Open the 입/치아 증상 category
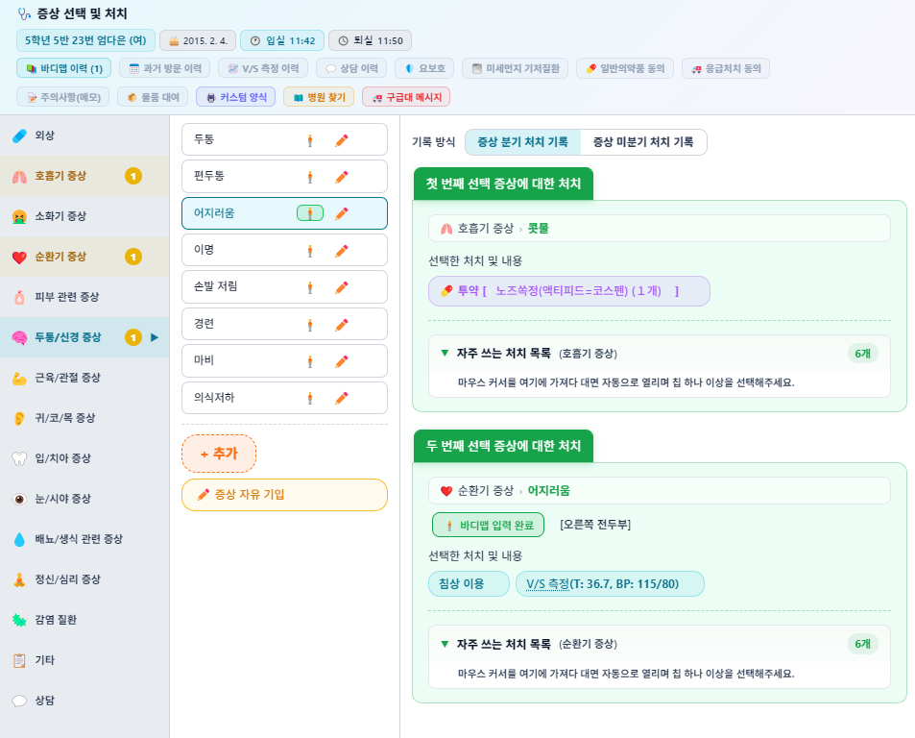The width and height of the screenshot is (915, 738). pyautogui.click(x=84, y=457)
